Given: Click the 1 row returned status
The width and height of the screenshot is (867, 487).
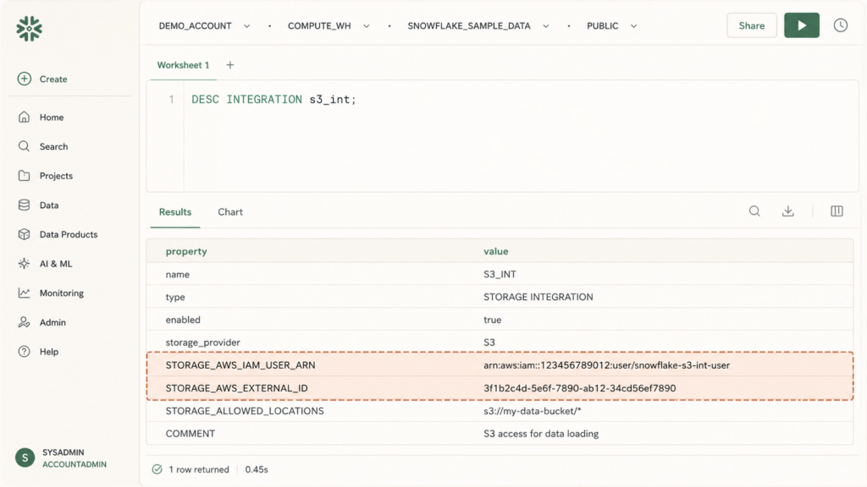Looking at the screenshot, I should point(199,469).
